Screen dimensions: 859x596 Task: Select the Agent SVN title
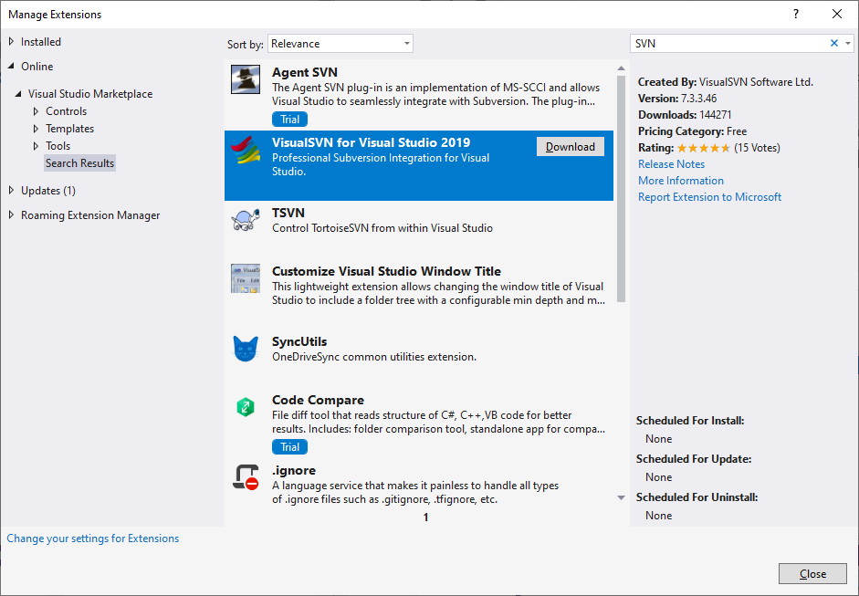point(305,72)
